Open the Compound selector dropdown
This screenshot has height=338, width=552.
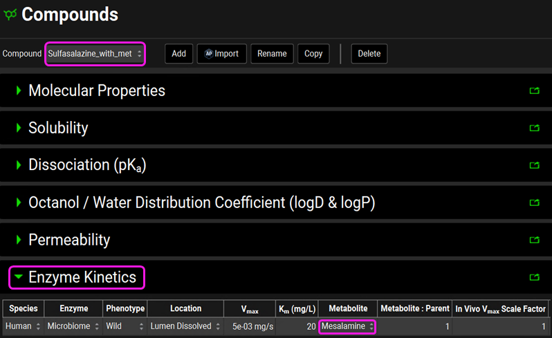coord(95,54)
